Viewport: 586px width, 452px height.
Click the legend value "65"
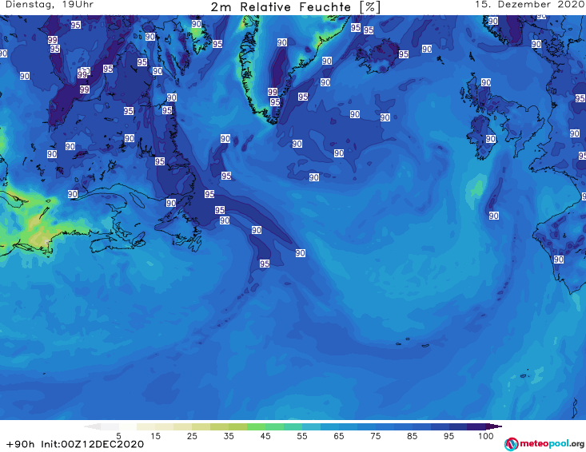pyautogui.click(x=339, y=436)
